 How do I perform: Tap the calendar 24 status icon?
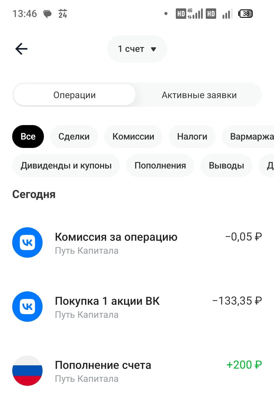63,13
